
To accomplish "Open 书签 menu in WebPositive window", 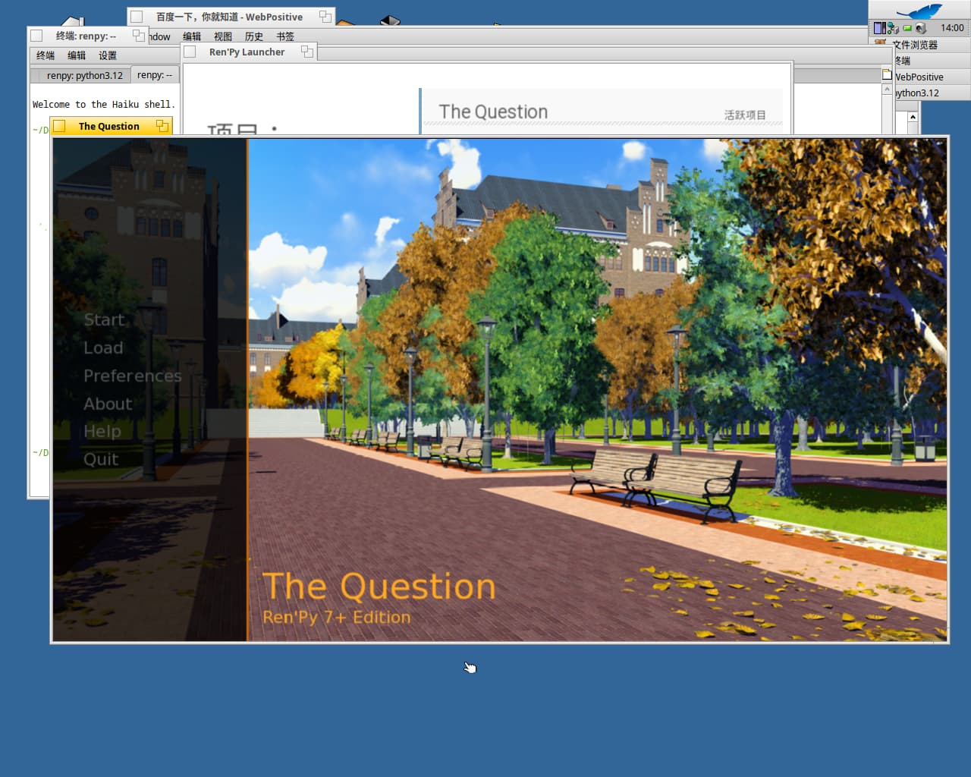I will click(x=285, y=36).
